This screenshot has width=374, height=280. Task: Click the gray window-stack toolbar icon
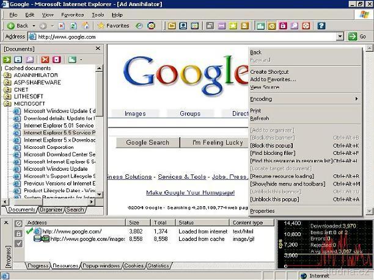click(210, 26)
